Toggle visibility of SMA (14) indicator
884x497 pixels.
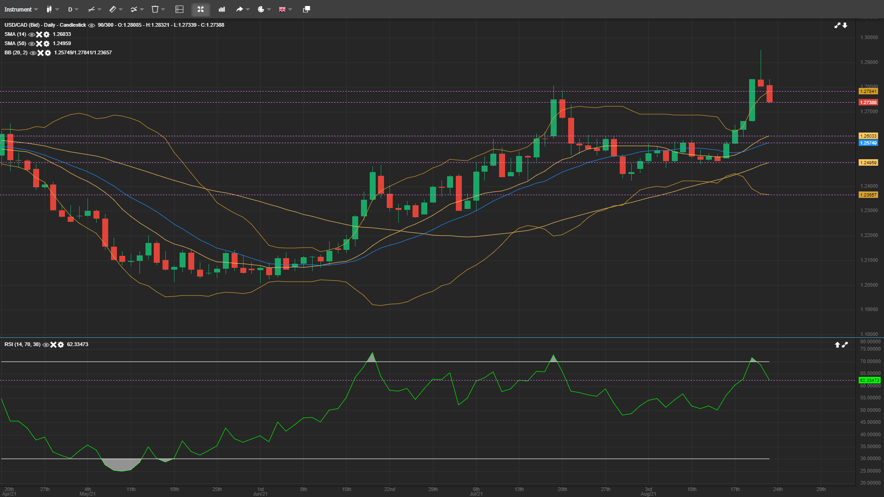(x=32, y=35)
